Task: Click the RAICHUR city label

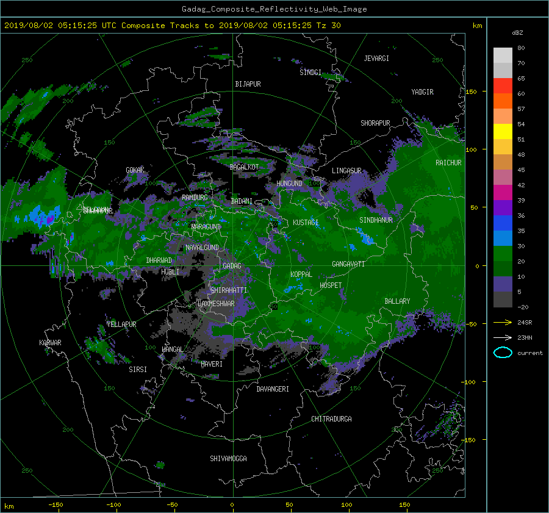Action: click(448, 163)
